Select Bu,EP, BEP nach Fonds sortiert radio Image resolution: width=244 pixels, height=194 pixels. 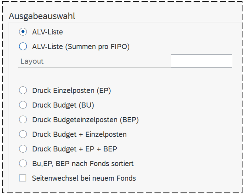click(x=23, y=164)
